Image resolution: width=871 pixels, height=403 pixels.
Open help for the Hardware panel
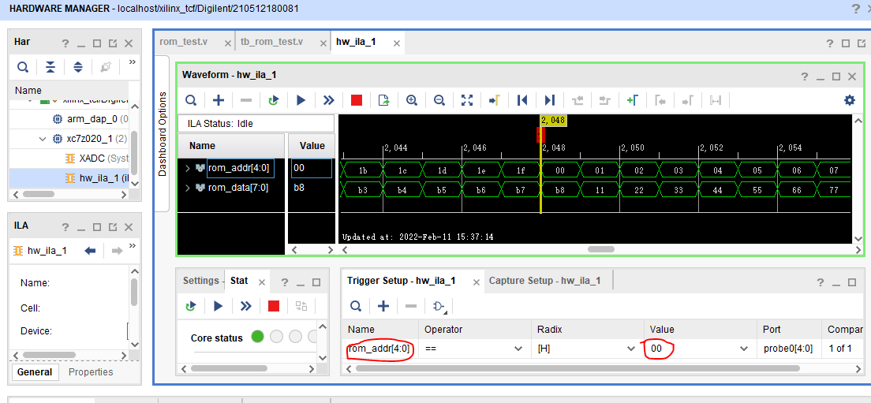[65, 43]
